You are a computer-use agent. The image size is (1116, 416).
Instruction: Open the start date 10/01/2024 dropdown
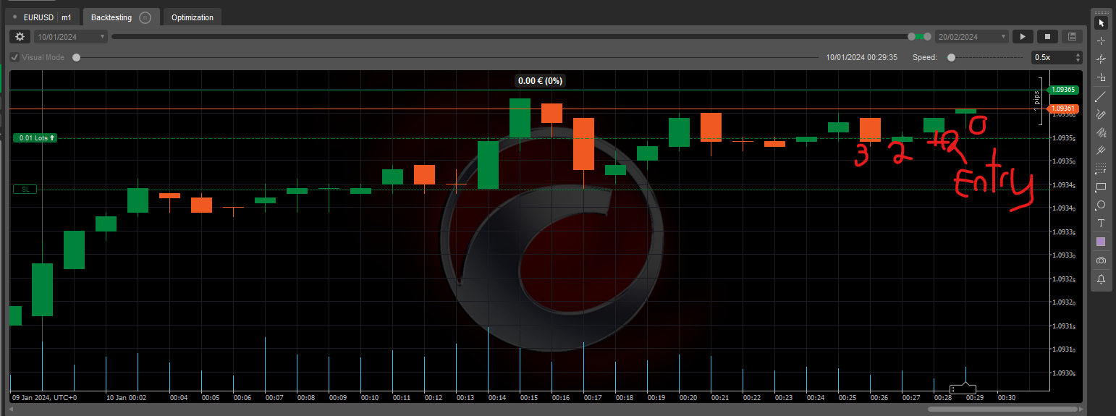71,36
